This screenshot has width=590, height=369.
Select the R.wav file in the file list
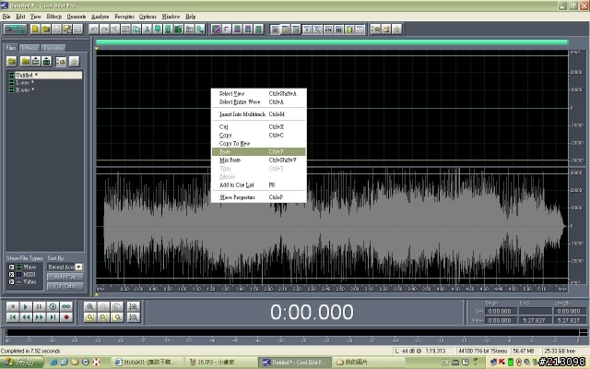point(45,90)
